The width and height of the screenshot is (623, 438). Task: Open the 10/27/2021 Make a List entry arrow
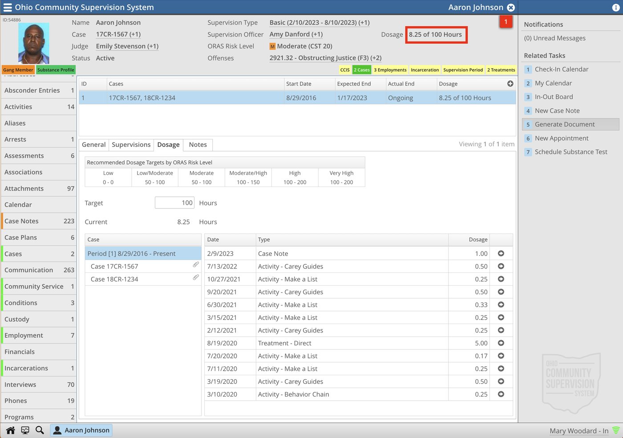(501, 279)
